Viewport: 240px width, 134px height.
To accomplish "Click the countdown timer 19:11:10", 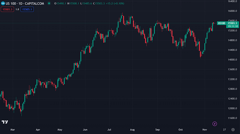I will click(233, 26).
